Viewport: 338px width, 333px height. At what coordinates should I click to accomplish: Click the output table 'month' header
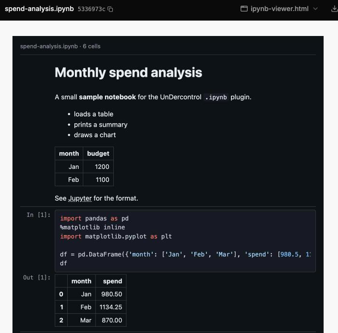click(82, 281)
